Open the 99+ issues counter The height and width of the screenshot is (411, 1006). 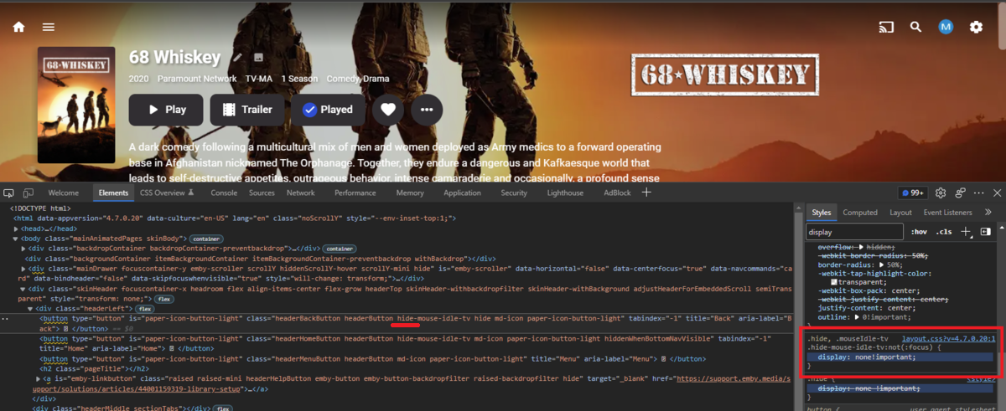click(912, 193)
